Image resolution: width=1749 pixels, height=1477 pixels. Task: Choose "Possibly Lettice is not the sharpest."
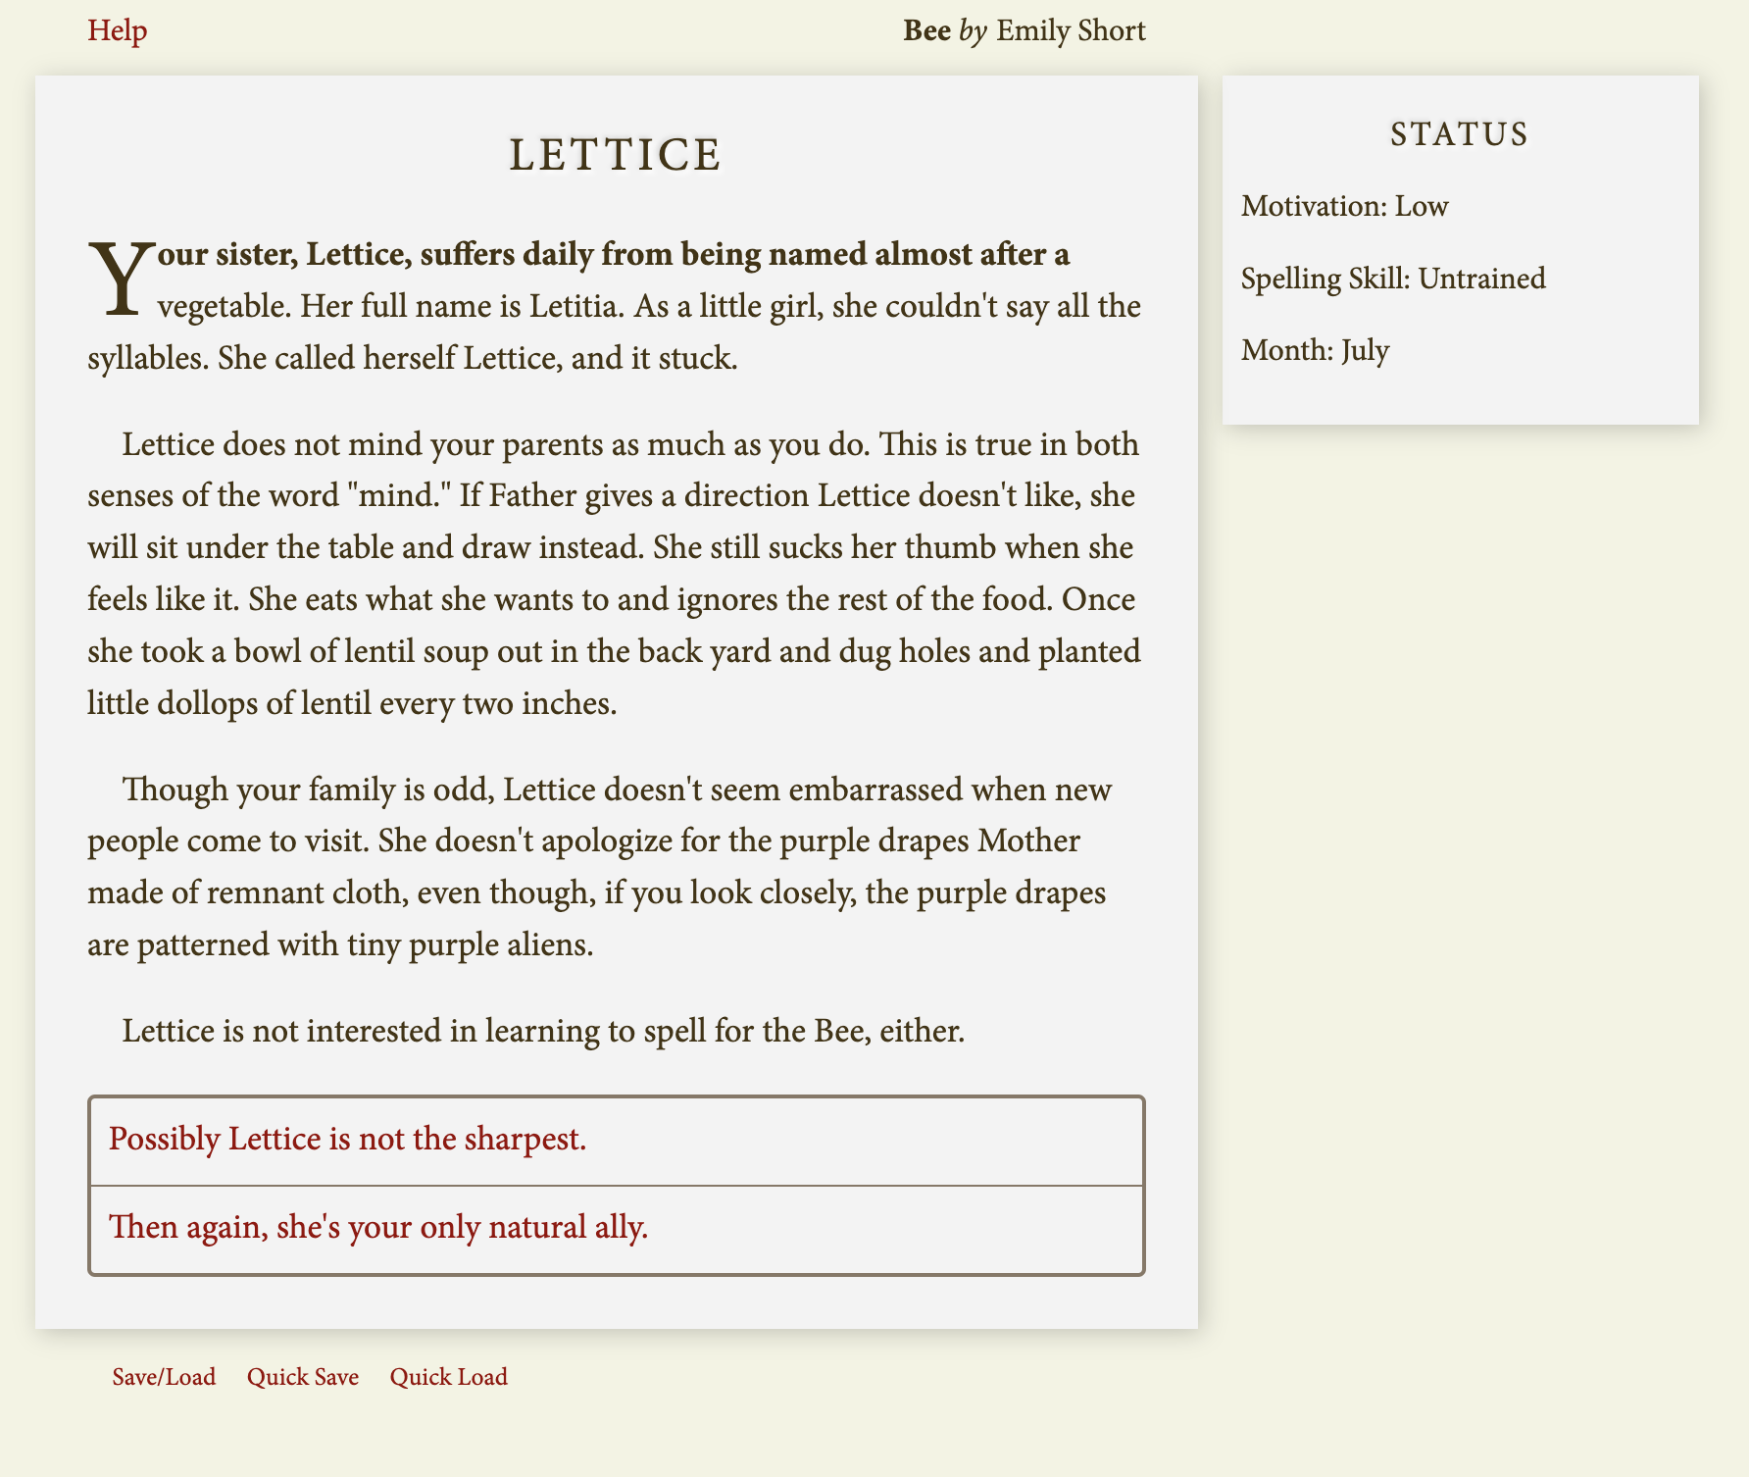tap(348, 1140)
